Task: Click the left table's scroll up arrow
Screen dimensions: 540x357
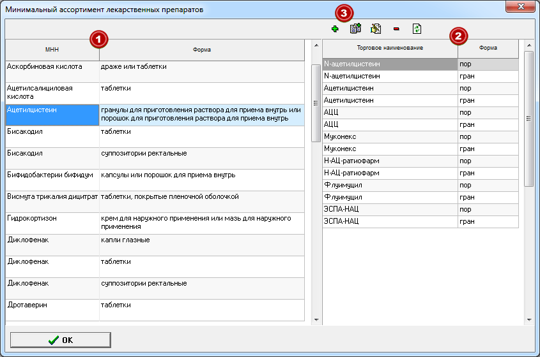Action: click(x=316, y=45)
